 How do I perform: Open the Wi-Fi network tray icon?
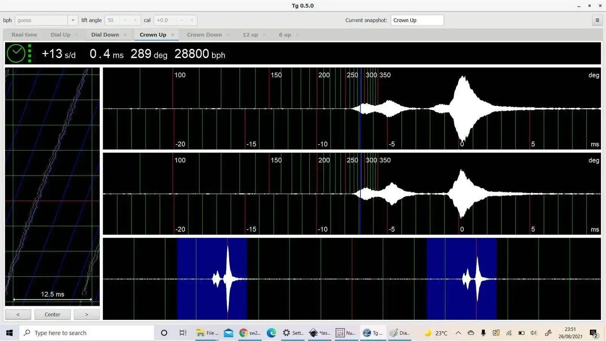click(509, 333)
